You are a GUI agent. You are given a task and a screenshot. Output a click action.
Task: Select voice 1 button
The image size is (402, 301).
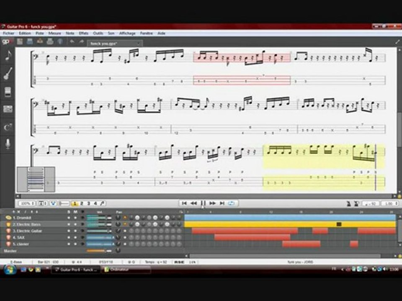click(75, 204)
